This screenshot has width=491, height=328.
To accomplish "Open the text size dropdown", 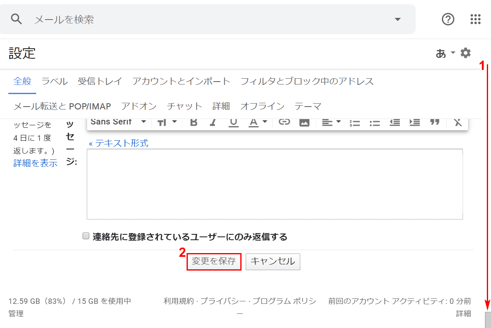I will 167,122.
